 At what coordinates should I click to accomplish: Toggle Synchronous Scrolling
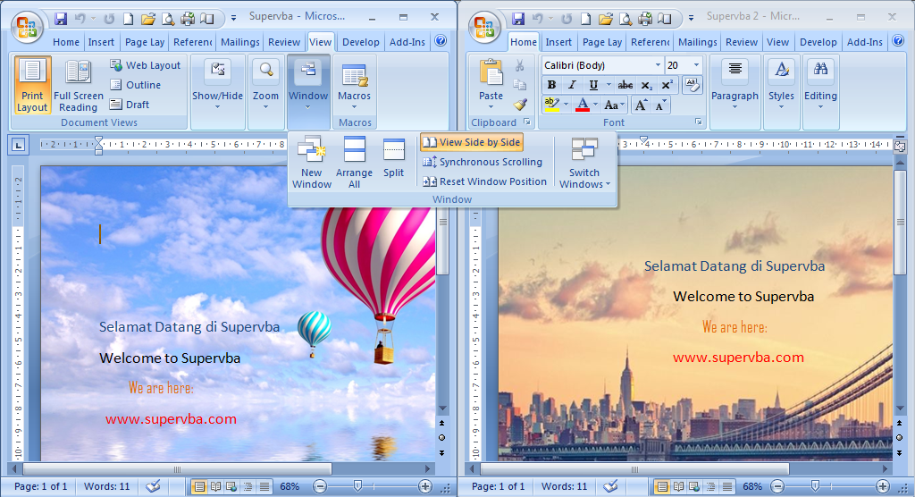pyautogui.click(x=483, y=162)
